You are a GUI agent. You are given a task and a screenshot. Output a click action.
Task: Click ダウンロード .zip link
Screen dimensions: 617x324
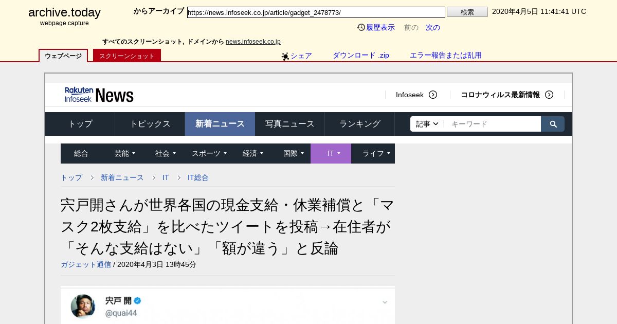coord(361,56)
